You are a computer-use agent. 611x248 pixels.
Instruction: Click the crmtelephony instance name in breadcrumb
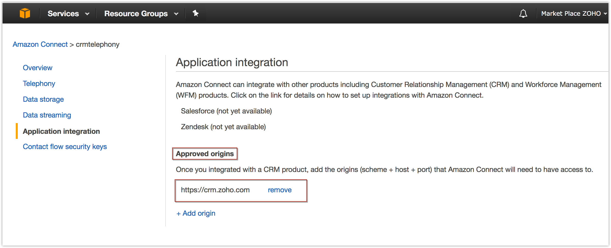point(98,45)
